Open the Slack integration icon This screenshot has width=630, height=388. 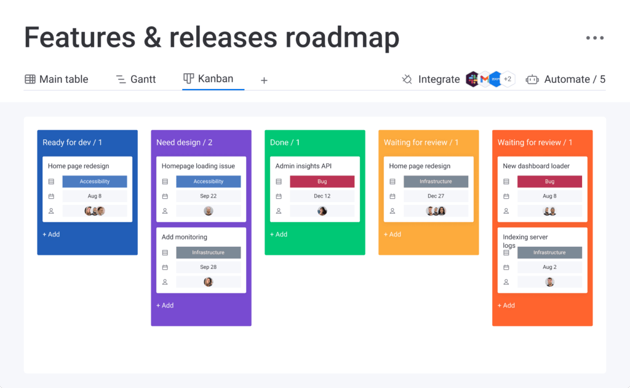point(472,79)
